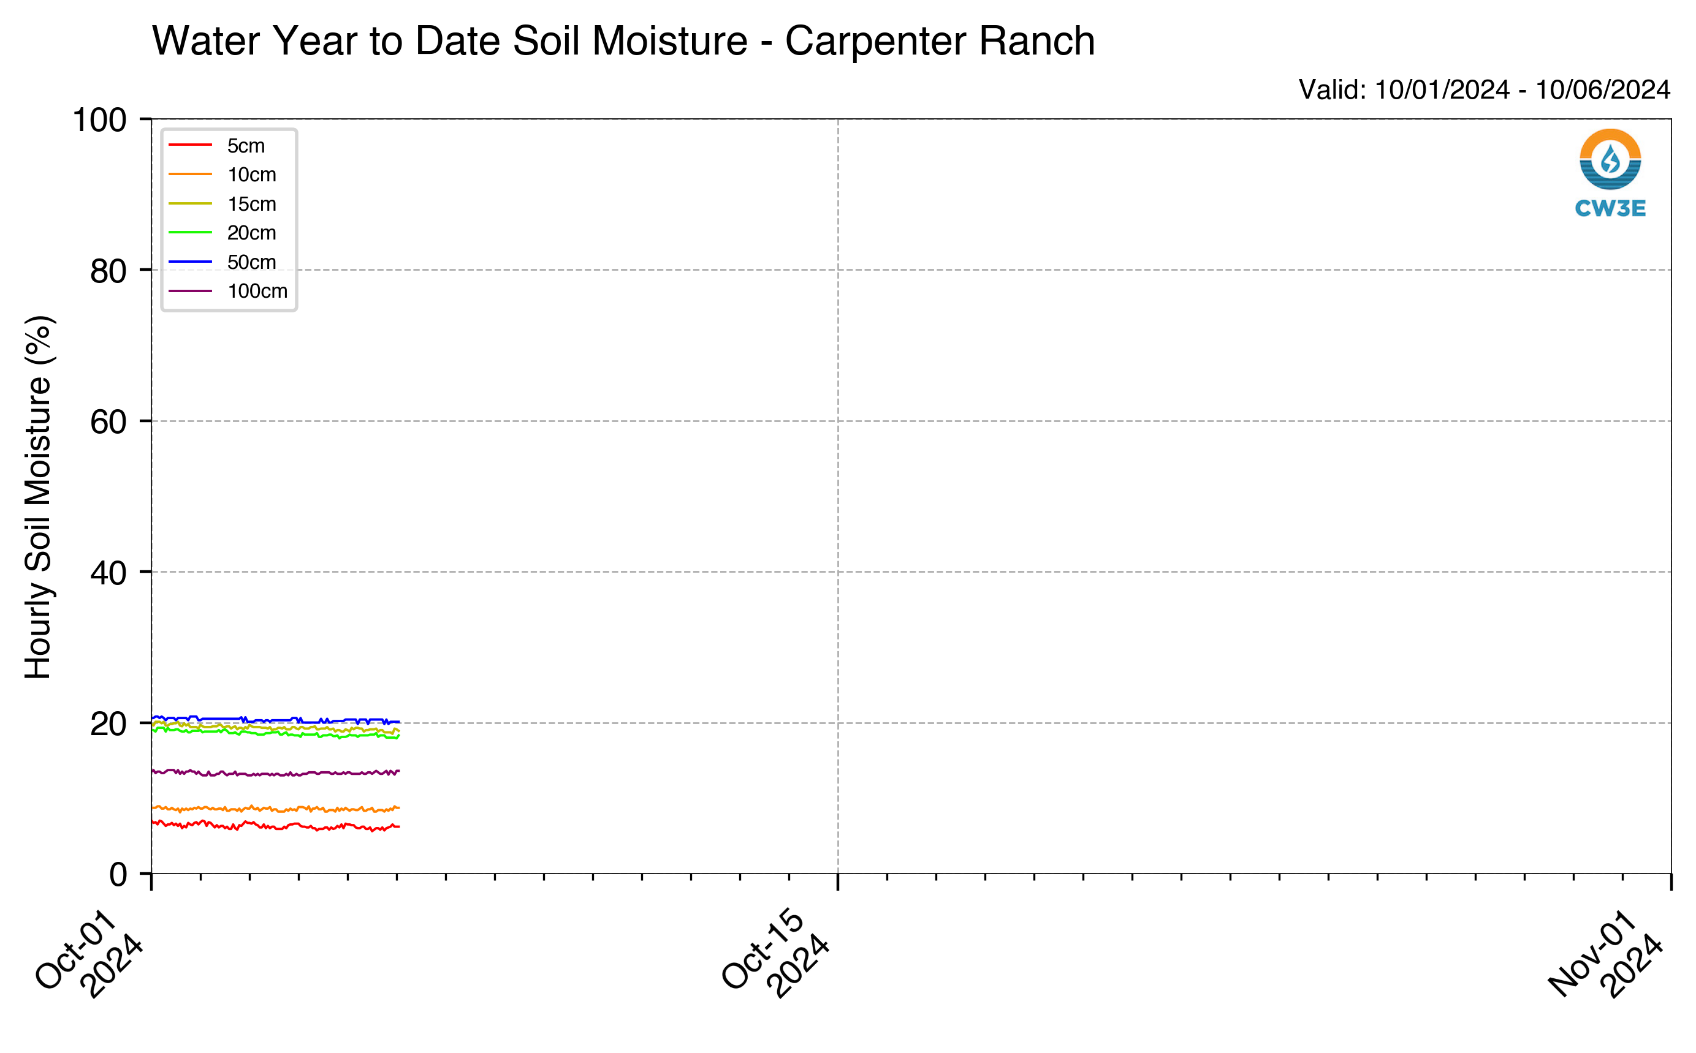Click the 15cm legend label
Viewport: 1696px width, 1053px height.
[251, 204]
